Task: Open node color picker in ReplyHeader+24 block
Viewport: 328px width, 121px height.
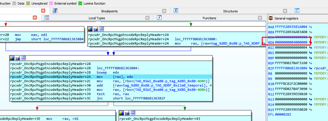Action: 90,29
